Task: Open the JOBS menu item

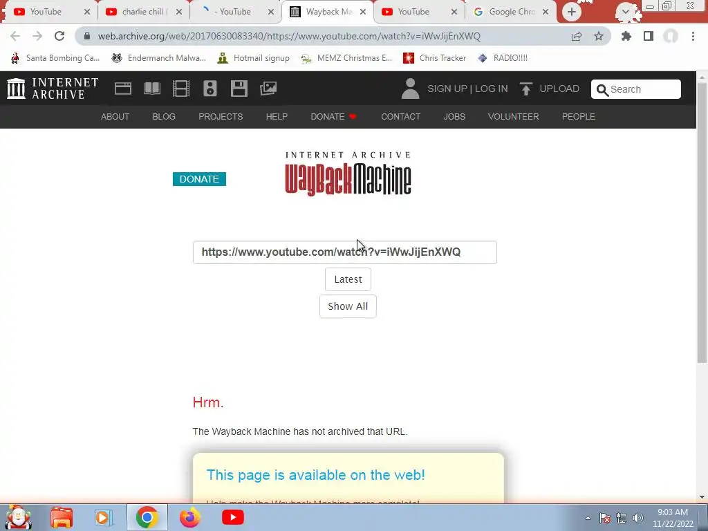Action: point(454,116)
